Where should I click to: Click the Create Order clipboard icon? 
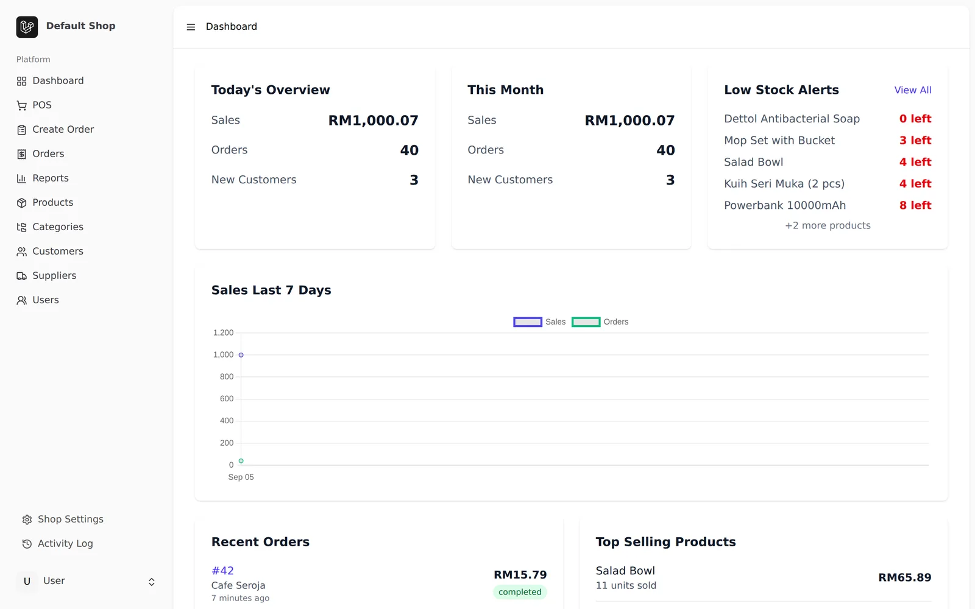22,130
